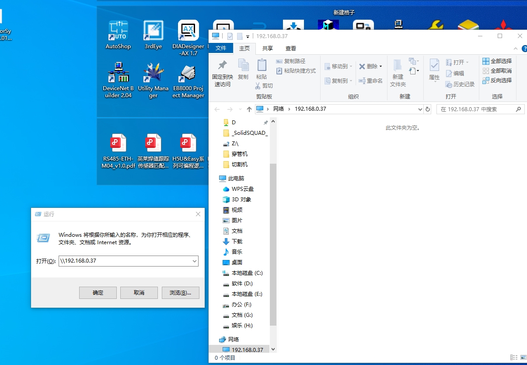Click Rename (重命名) in ribbon
This screenshot has width=527, height=365.
[370, 81]
